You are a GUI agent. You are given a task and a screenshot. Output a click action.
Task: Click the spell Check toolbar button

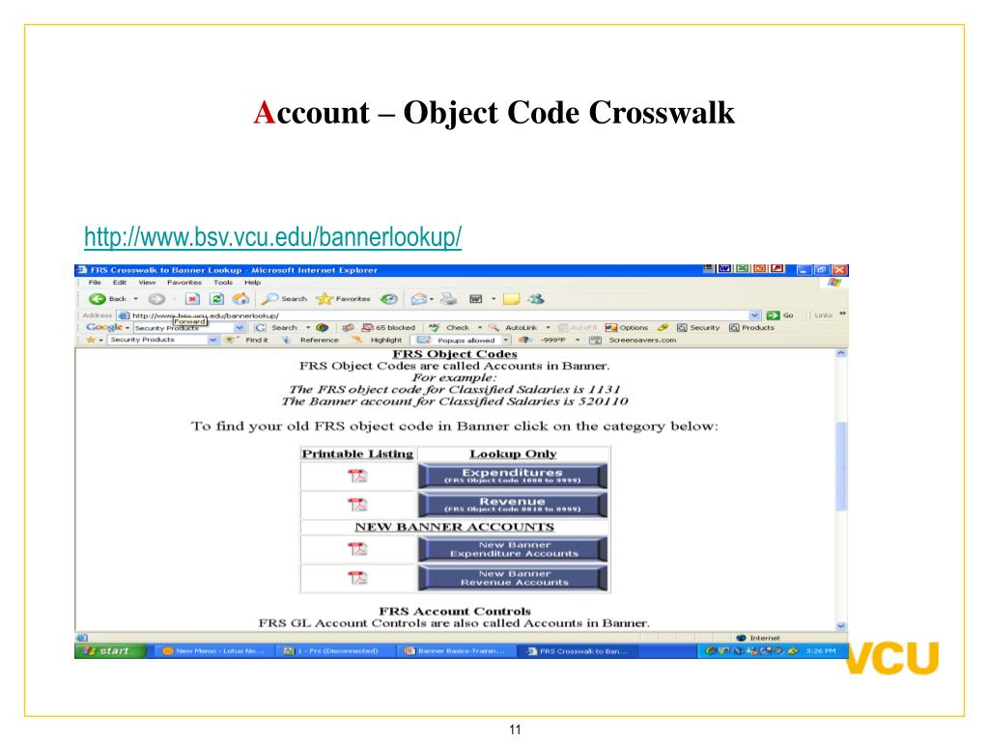pos(449,328)
